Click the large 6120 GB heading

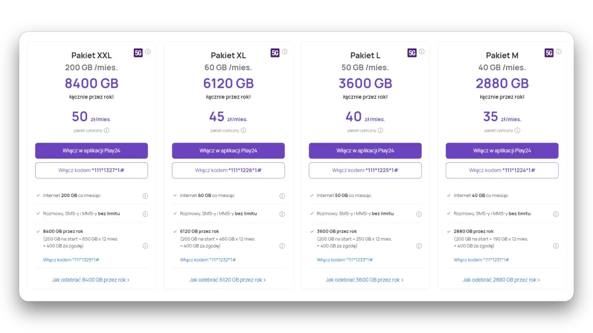[228, 83]
